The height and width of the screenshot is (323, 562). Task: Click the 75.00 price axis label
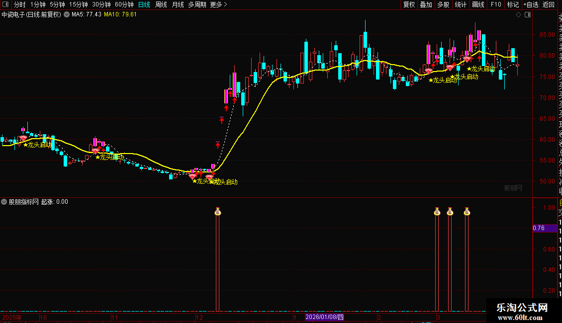point(547,77)
